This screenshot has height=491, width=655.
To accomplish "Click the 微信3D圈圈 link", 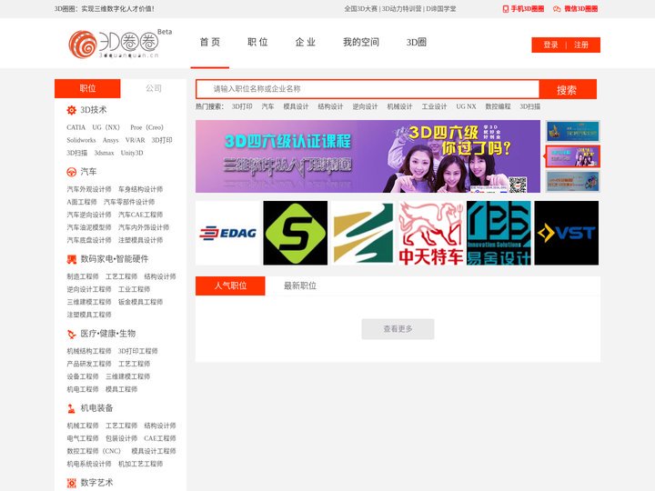I will pyautogui.click(x=580, y=9).
